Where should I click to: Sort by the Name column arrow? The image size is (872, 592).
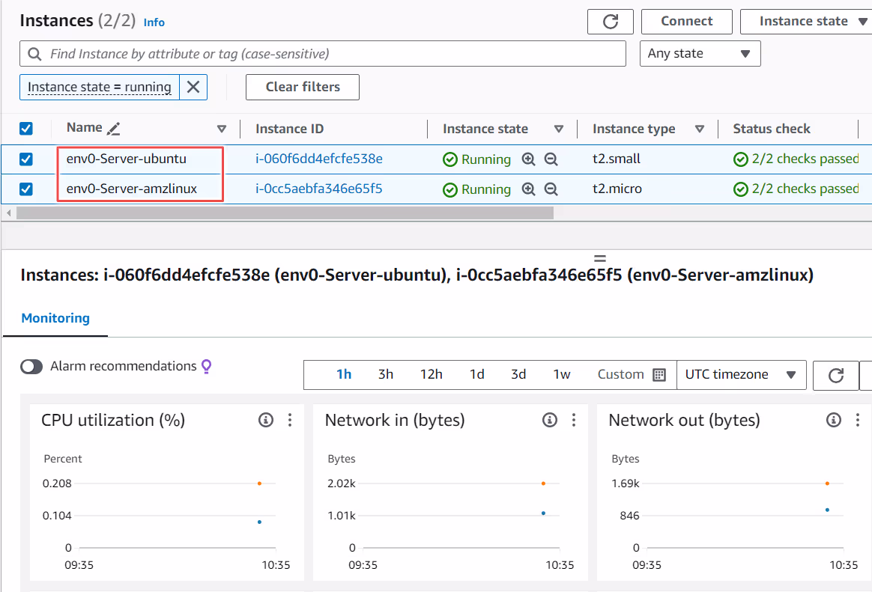[x=221, y=129]
